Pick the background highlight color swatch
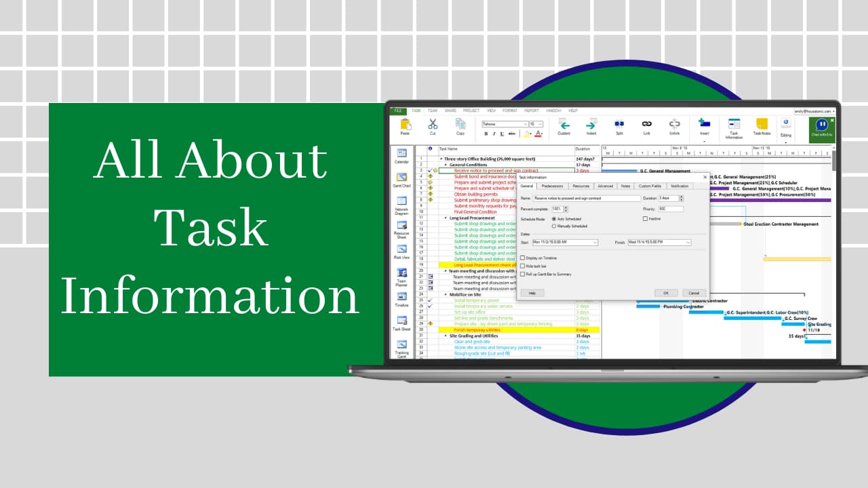 point(526,134)
